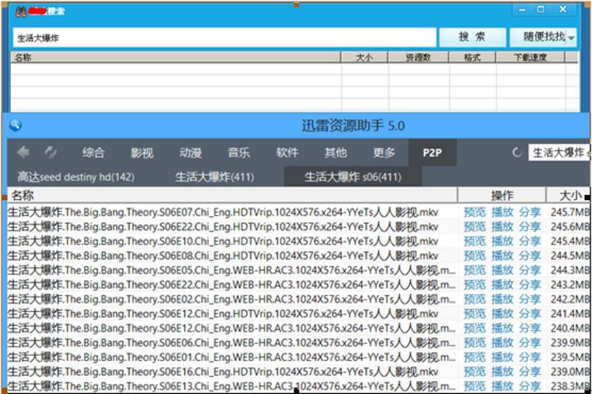Viewport: 592px width, 394px height.
Task: Click 预览 for S06E16 HDTVrip
Action: [x=475, y=372]
